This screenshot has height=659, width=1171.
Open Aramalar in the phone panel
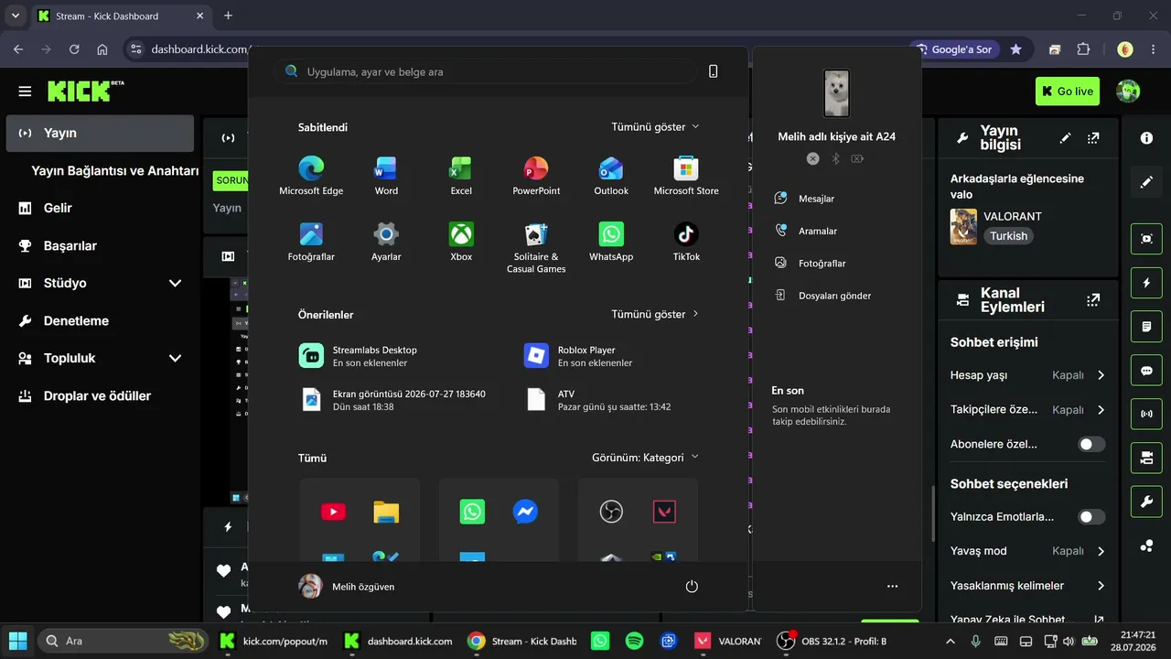click(x=805, y=231)
